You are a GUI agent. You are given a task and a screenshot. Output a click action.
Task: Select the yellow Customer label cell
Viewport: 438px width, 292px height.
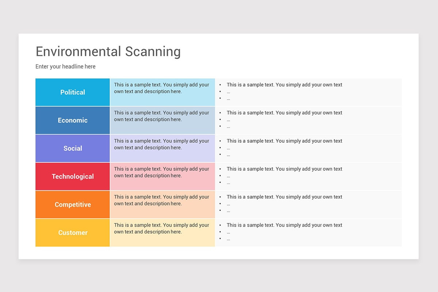pyautogui.click(x=73, y=233)
